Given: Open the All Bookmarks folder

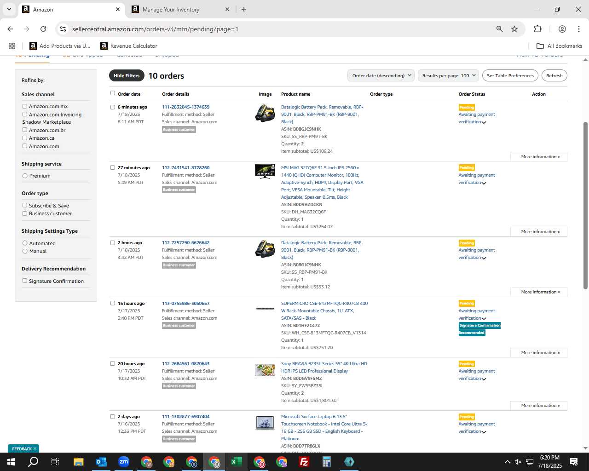Looking at the screenshot, I should point(560,46).
